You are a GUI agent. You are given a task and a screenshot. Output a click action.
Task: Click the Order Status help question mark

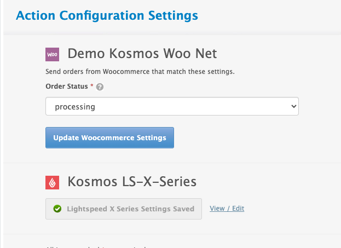pyautogui.click(x=100, y=86)
